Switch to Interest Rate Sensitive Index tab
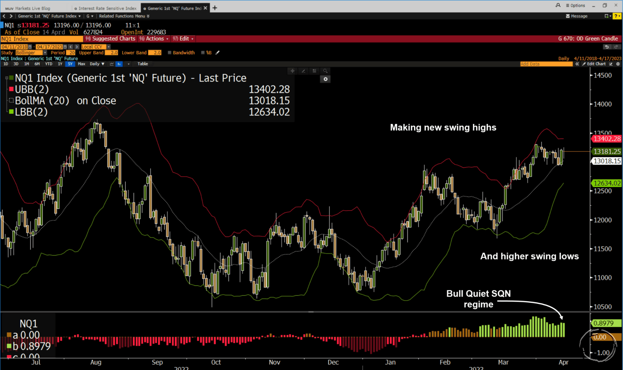 click(107, 8)
